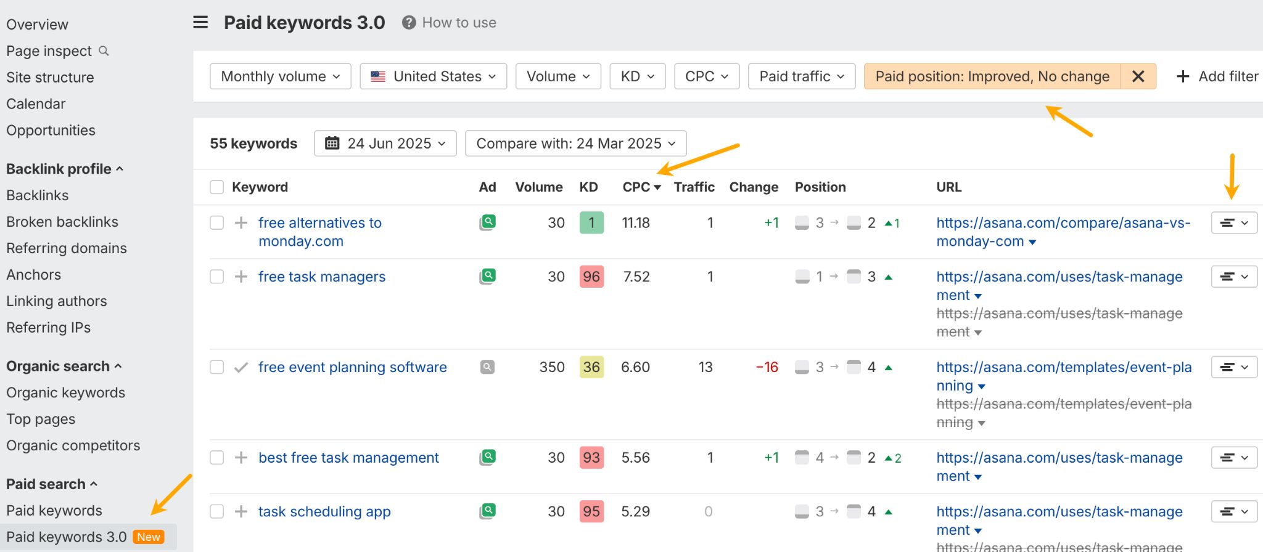1263x552 pixels.
Task: Open SERP options for free event planning software
Action: click(1234, 367)
